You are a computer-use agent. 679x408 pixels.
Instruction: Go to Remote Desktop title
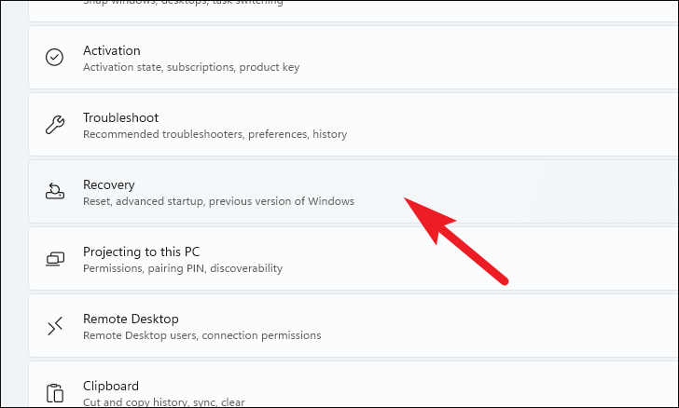coord(131,319)
